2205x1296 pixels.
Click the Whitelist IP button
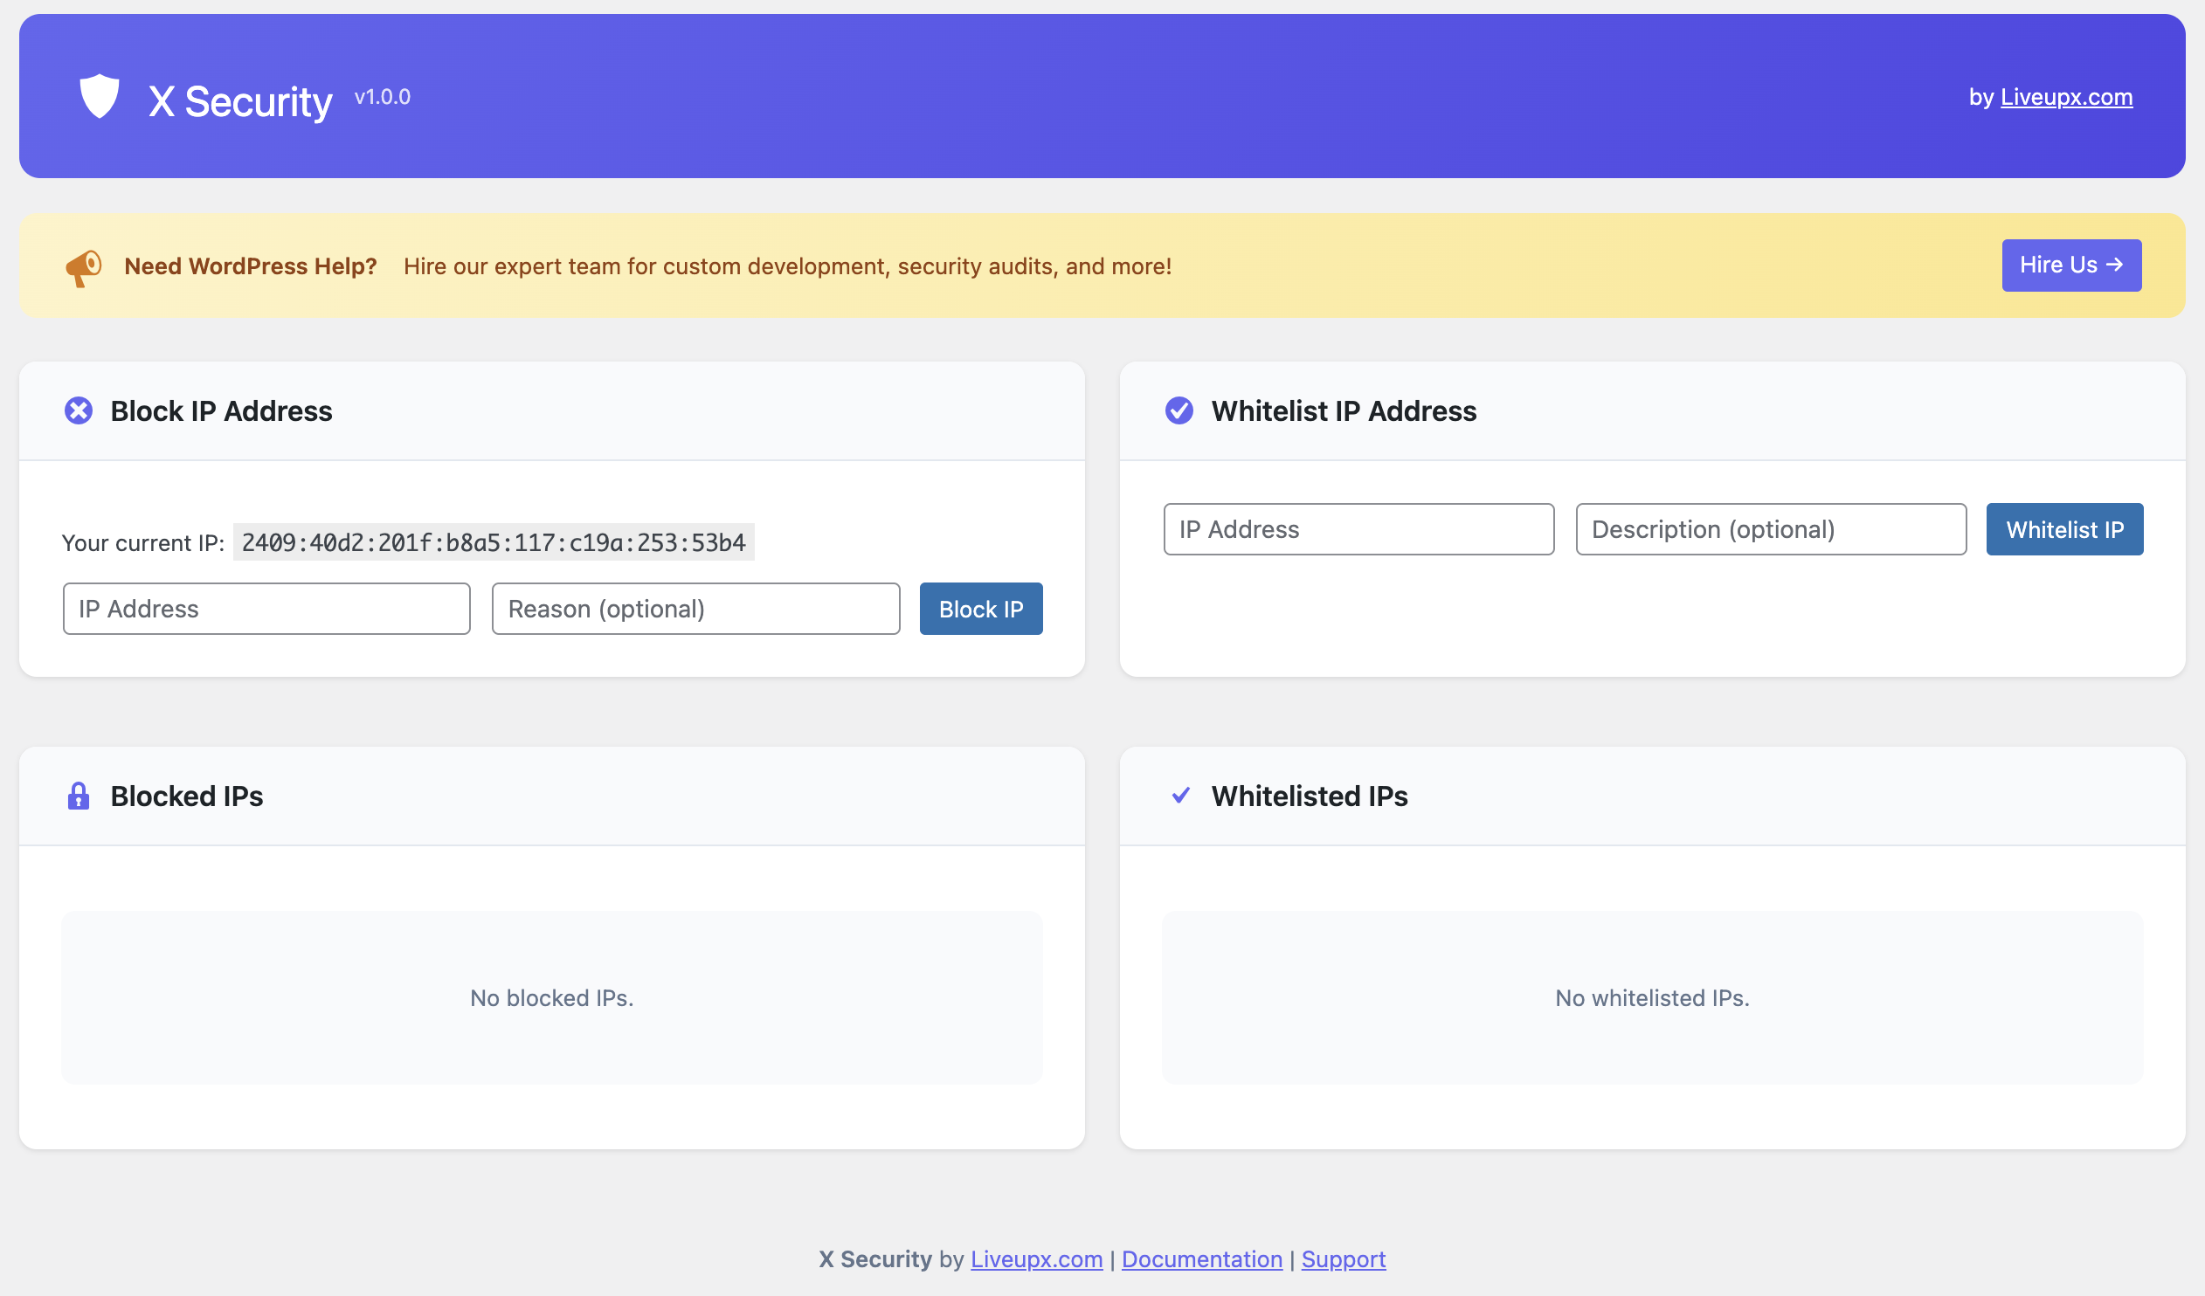tap(2065, 529)
